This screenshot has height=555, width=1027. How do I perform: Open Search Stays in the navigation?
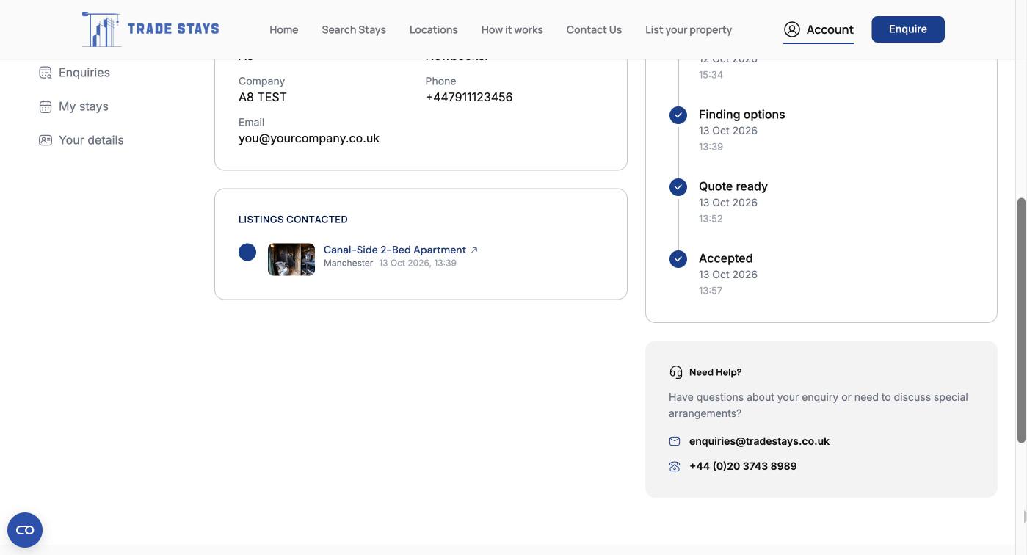coord(354,29)
